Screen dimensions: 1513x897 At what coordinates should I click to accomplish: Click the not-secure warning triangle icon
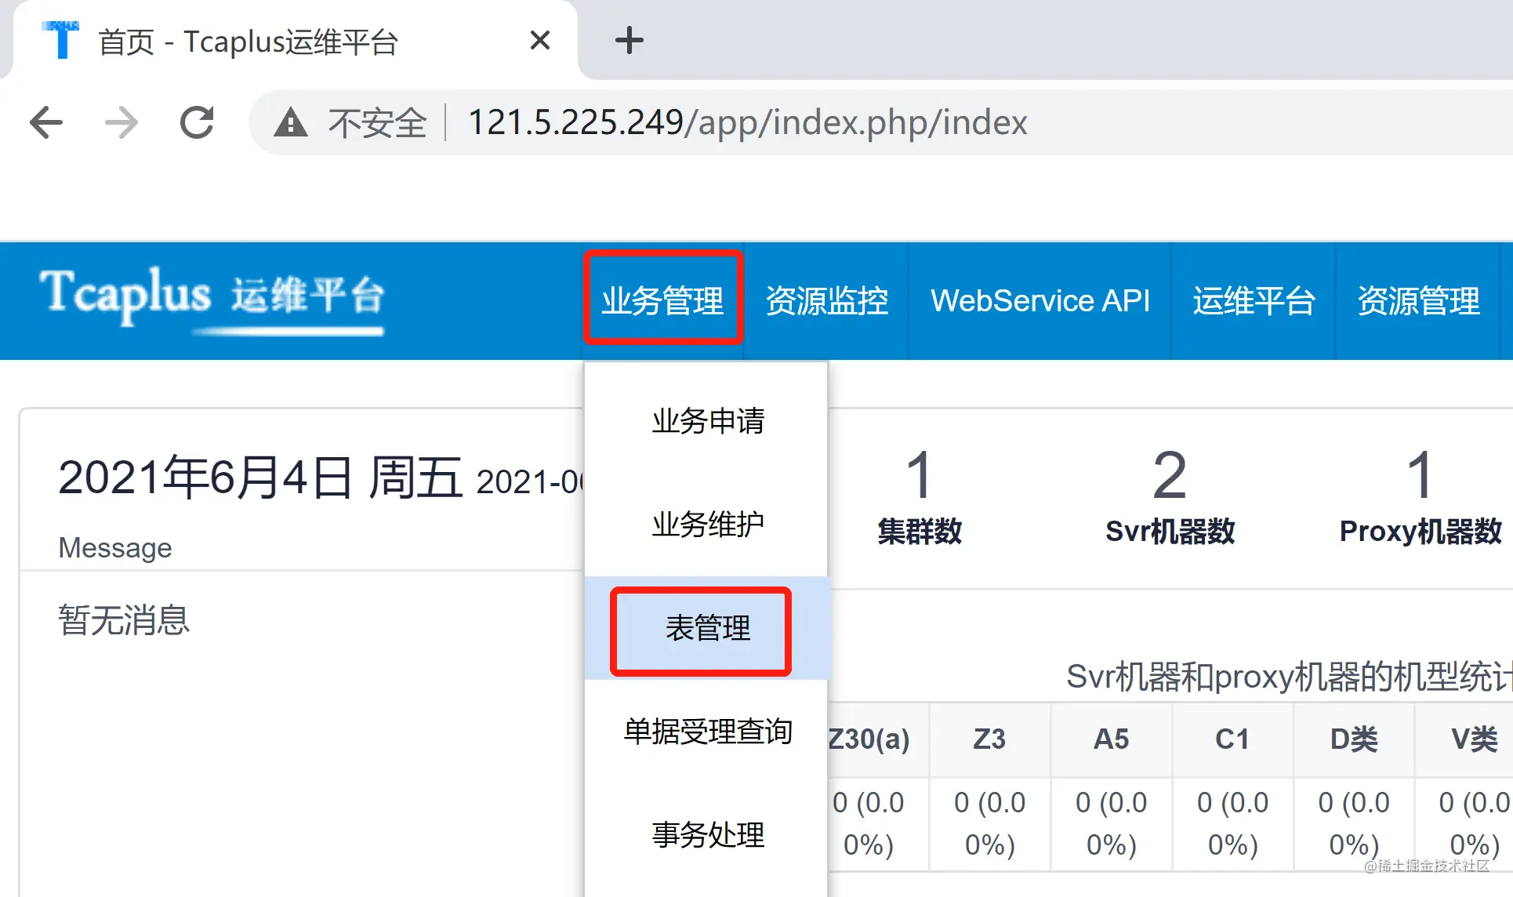(291, 123)
